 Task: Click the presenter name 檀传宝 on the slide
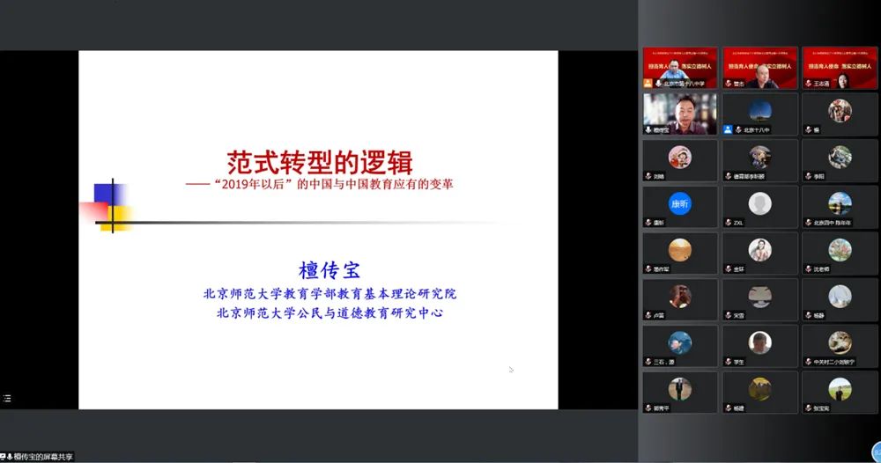pyautogui.click(x=329, y=270)
